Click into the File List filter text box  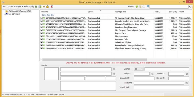[x=169, y=7]
